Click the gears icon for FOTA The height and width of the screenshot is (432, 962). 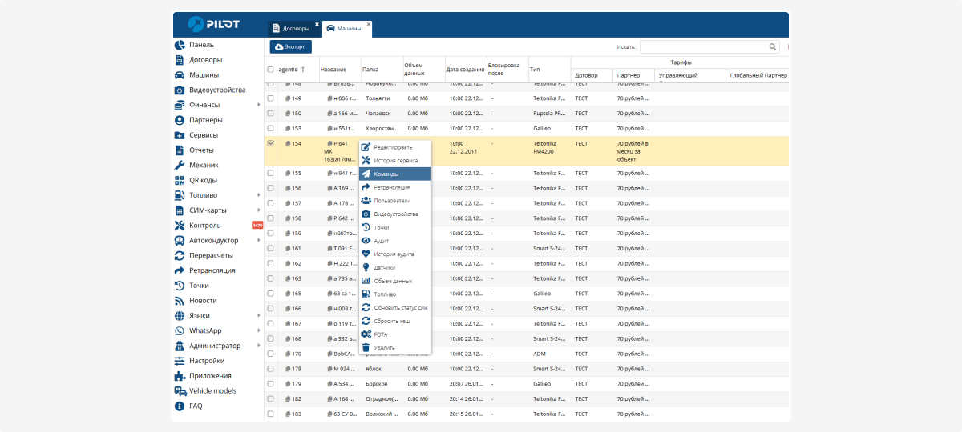tap(366, 334)
